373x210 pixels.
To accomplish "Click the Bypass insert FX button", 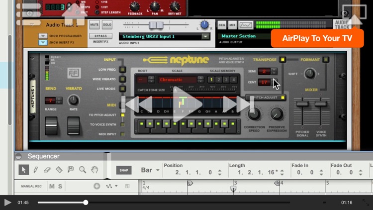I will point(100,36).
